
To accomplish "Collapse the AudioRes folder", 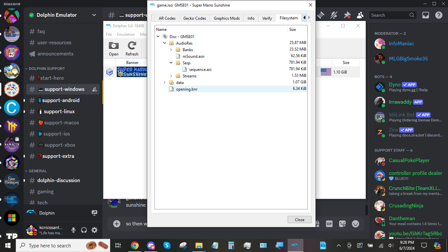I will tap(165, 43).
